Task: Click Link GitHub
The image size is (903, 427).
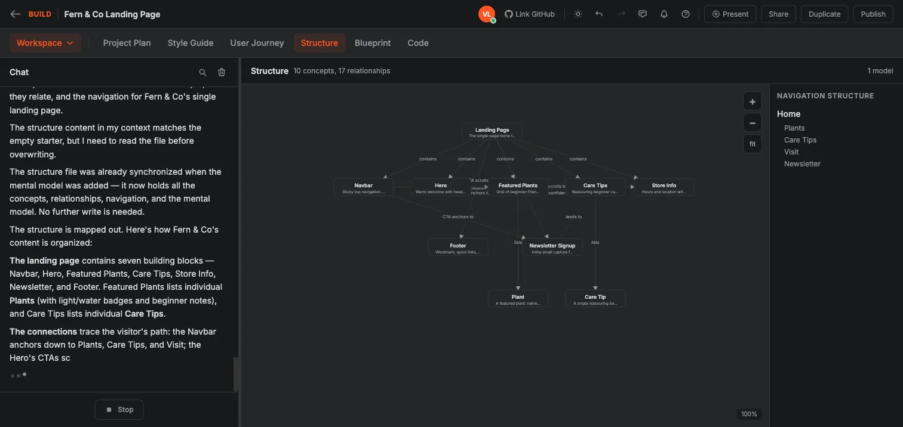Action: pyautogui.click(x=530, y=14)
